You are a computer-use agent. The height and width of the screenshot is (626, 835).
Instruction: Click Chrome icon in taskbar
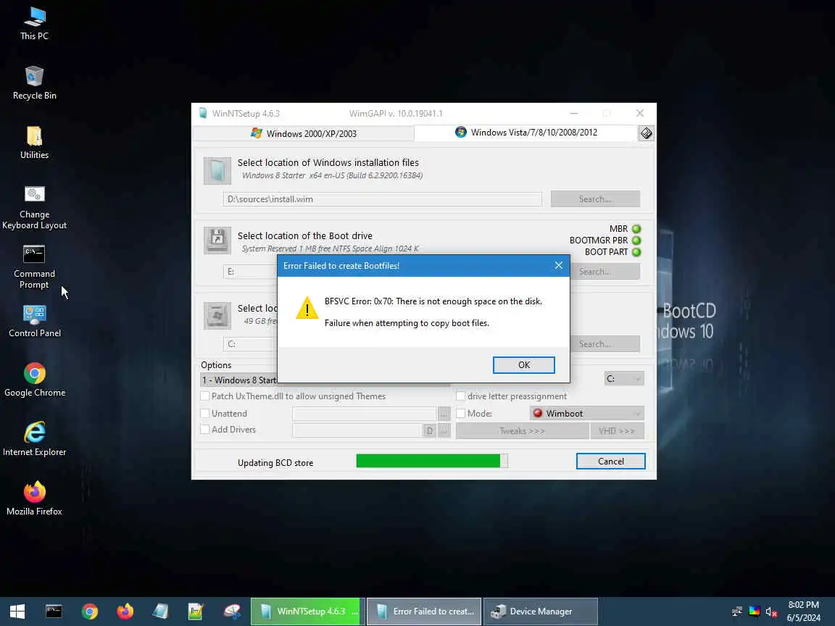click(x=89, y=612)
